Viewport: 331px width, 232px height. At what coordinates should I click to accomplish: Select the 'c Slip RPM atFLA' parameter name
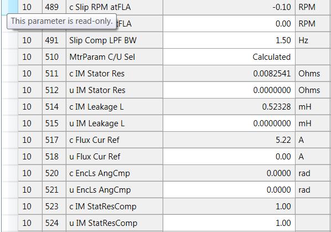(x=100, y=7)
